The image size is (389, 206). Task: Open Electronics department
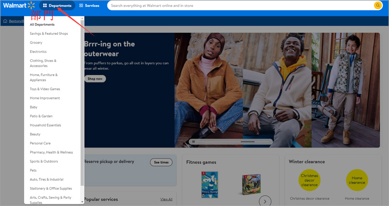(x=38, y=52)
